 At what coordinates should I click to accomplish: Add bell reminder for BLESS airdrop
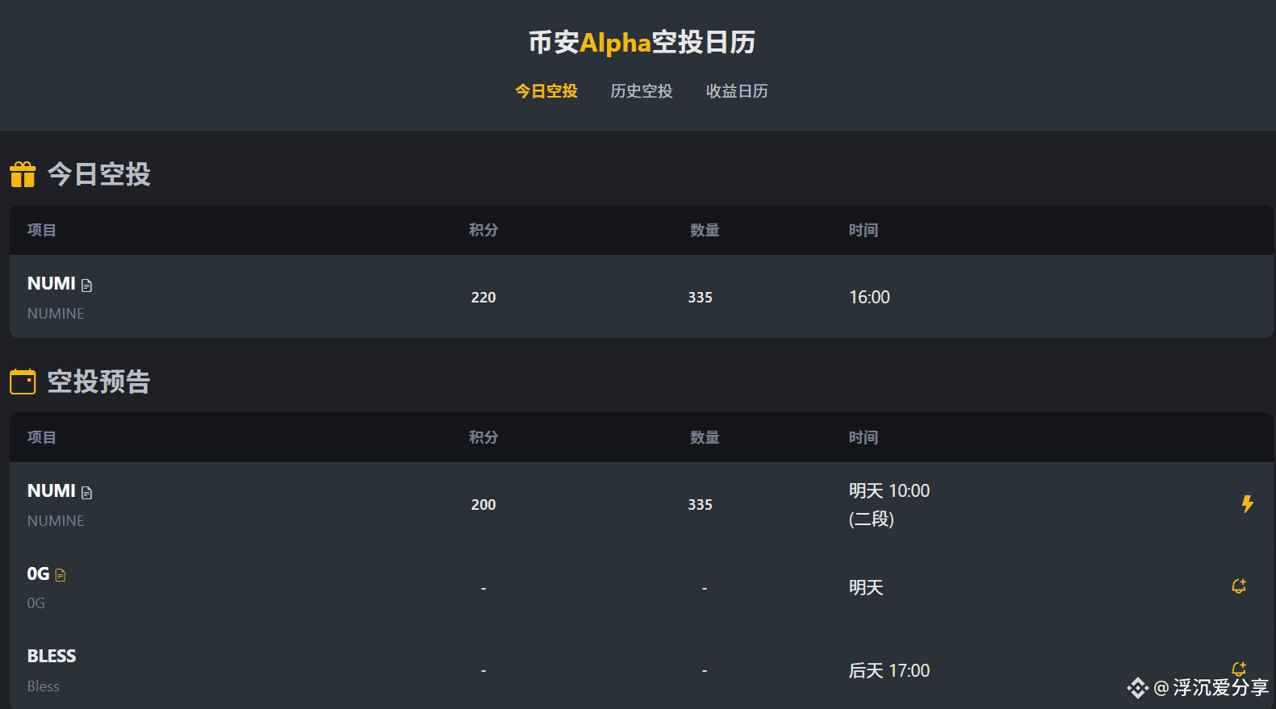(1239, 668)
